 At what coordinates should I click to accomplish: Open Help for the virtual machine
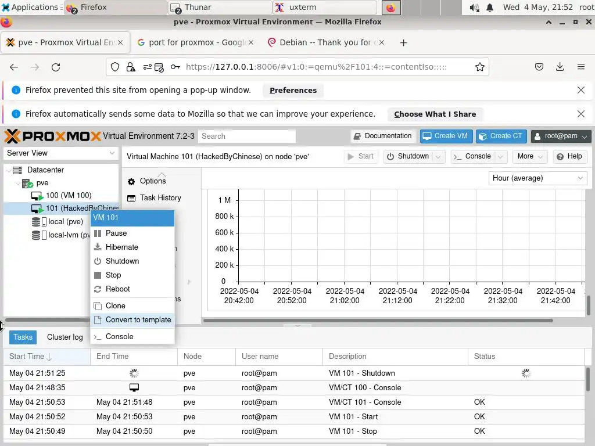pos(569,156)
